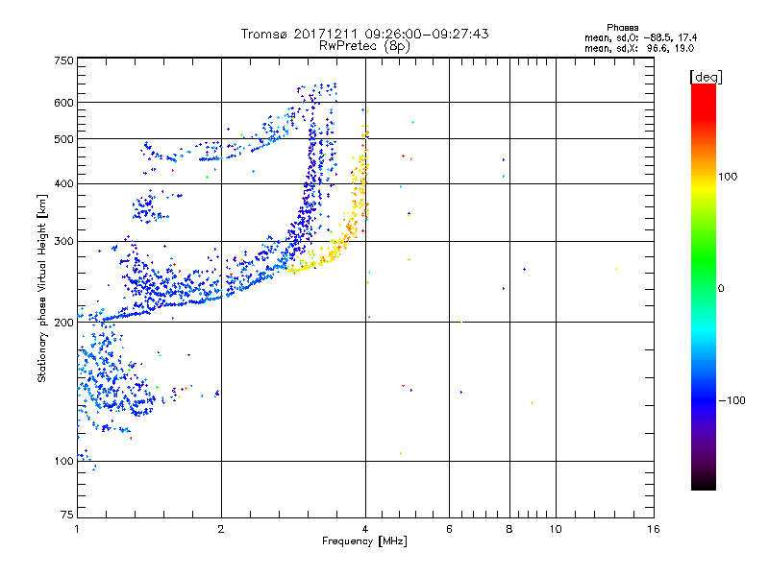The image size is (769, 576).
Task: Click the y-axis tick label "750"
Action: 63,60
